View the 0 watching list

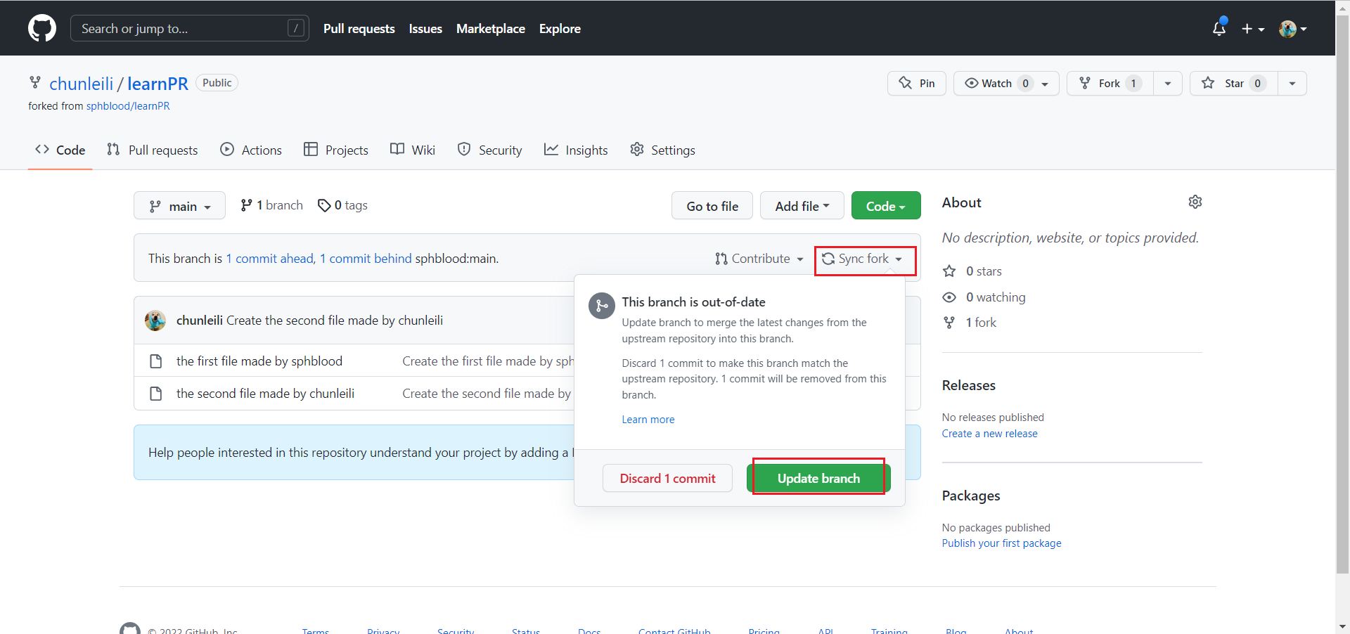984,297
